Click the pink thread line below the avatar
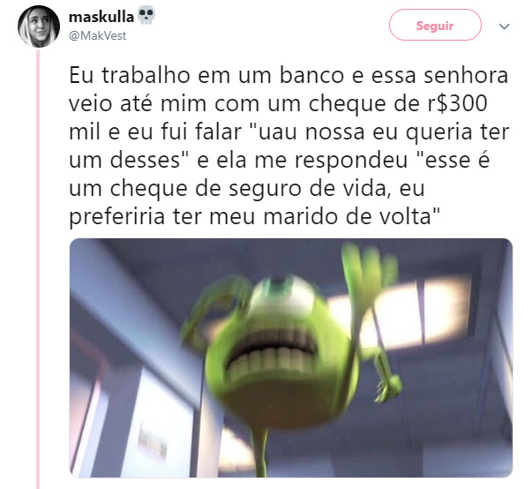Screen dimensions: 532x489 [38, 268]
